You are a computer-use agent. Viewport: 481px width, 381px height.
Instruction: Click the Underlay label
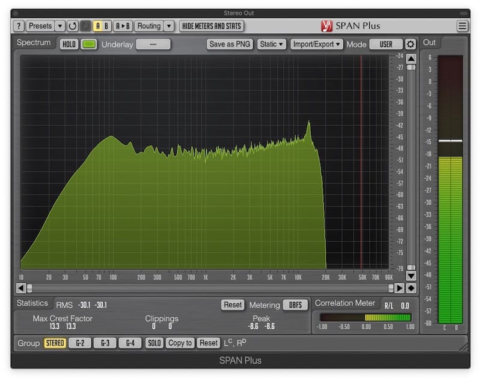117,45
